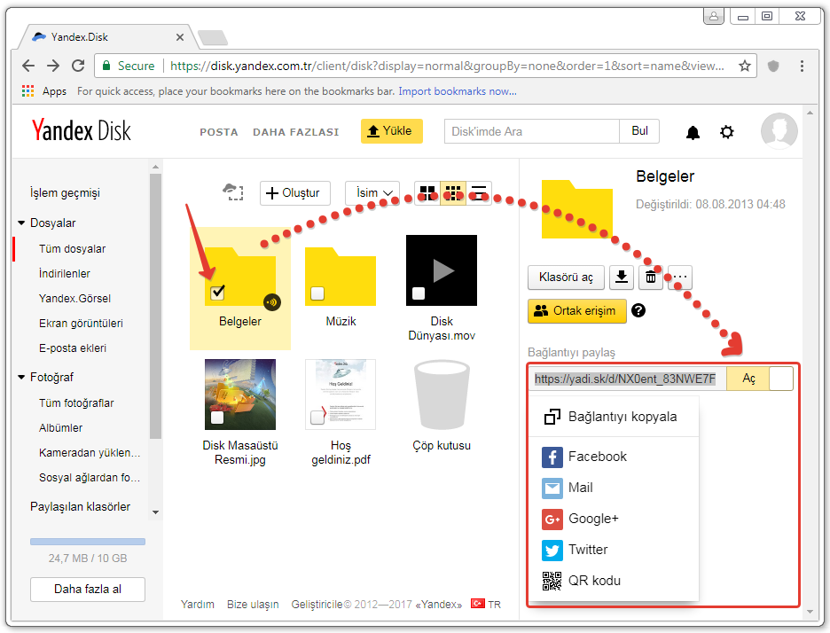Collapse the Dosyalar tree section

point(21,223)
